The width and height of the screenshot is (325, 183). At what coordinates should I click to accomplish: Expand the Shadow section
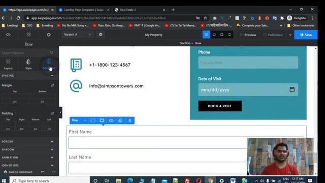point(52,149)
